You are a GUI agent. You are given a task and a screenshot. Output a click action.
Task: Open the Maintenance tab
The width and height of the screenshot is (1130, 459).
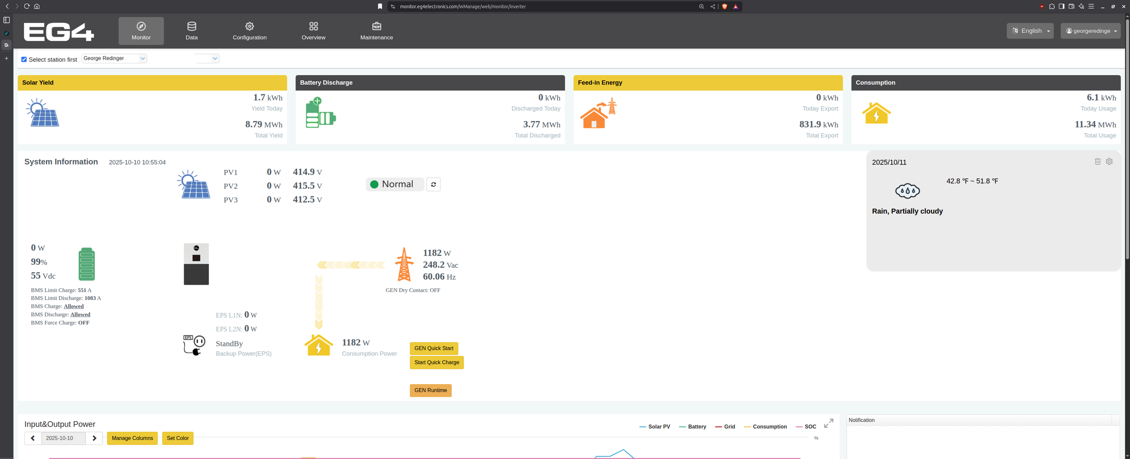(x=376, y=31)
